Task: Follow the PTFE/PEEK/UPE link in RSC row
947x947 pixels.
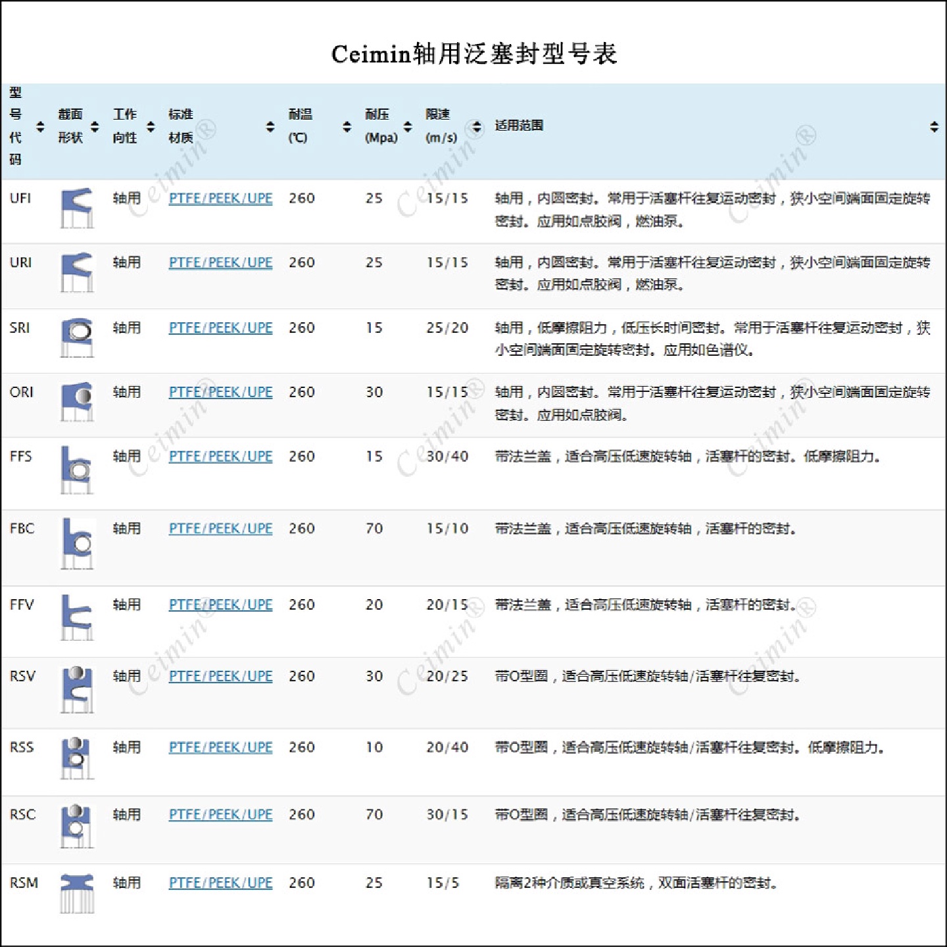Action: (x=220, y=815)
